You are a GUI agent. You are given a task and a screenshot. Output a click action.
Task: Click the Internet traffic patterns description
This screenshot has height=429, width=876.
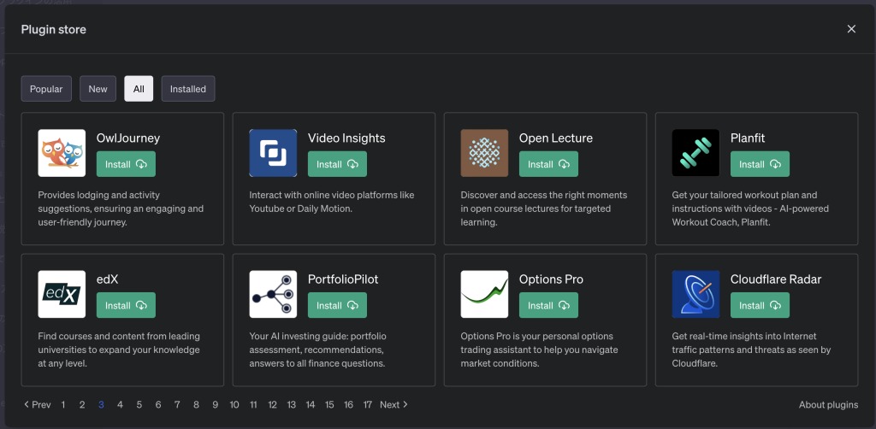coord(751,350)
